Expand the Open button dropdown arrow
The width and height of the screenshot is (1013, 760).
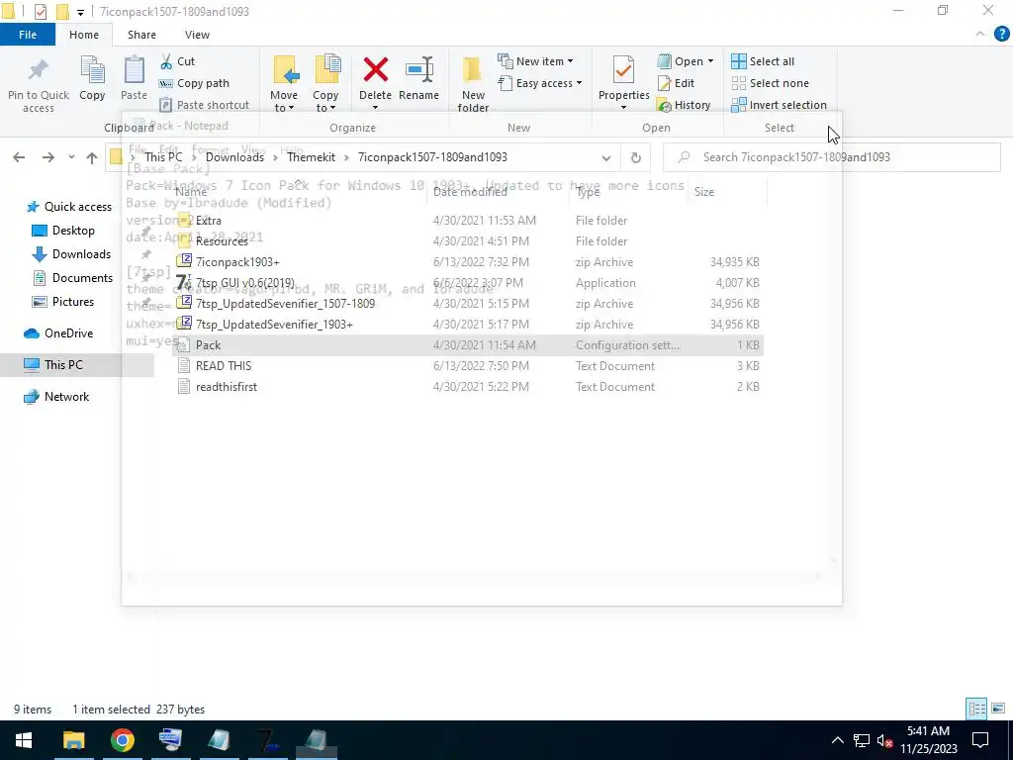[710, 61]
